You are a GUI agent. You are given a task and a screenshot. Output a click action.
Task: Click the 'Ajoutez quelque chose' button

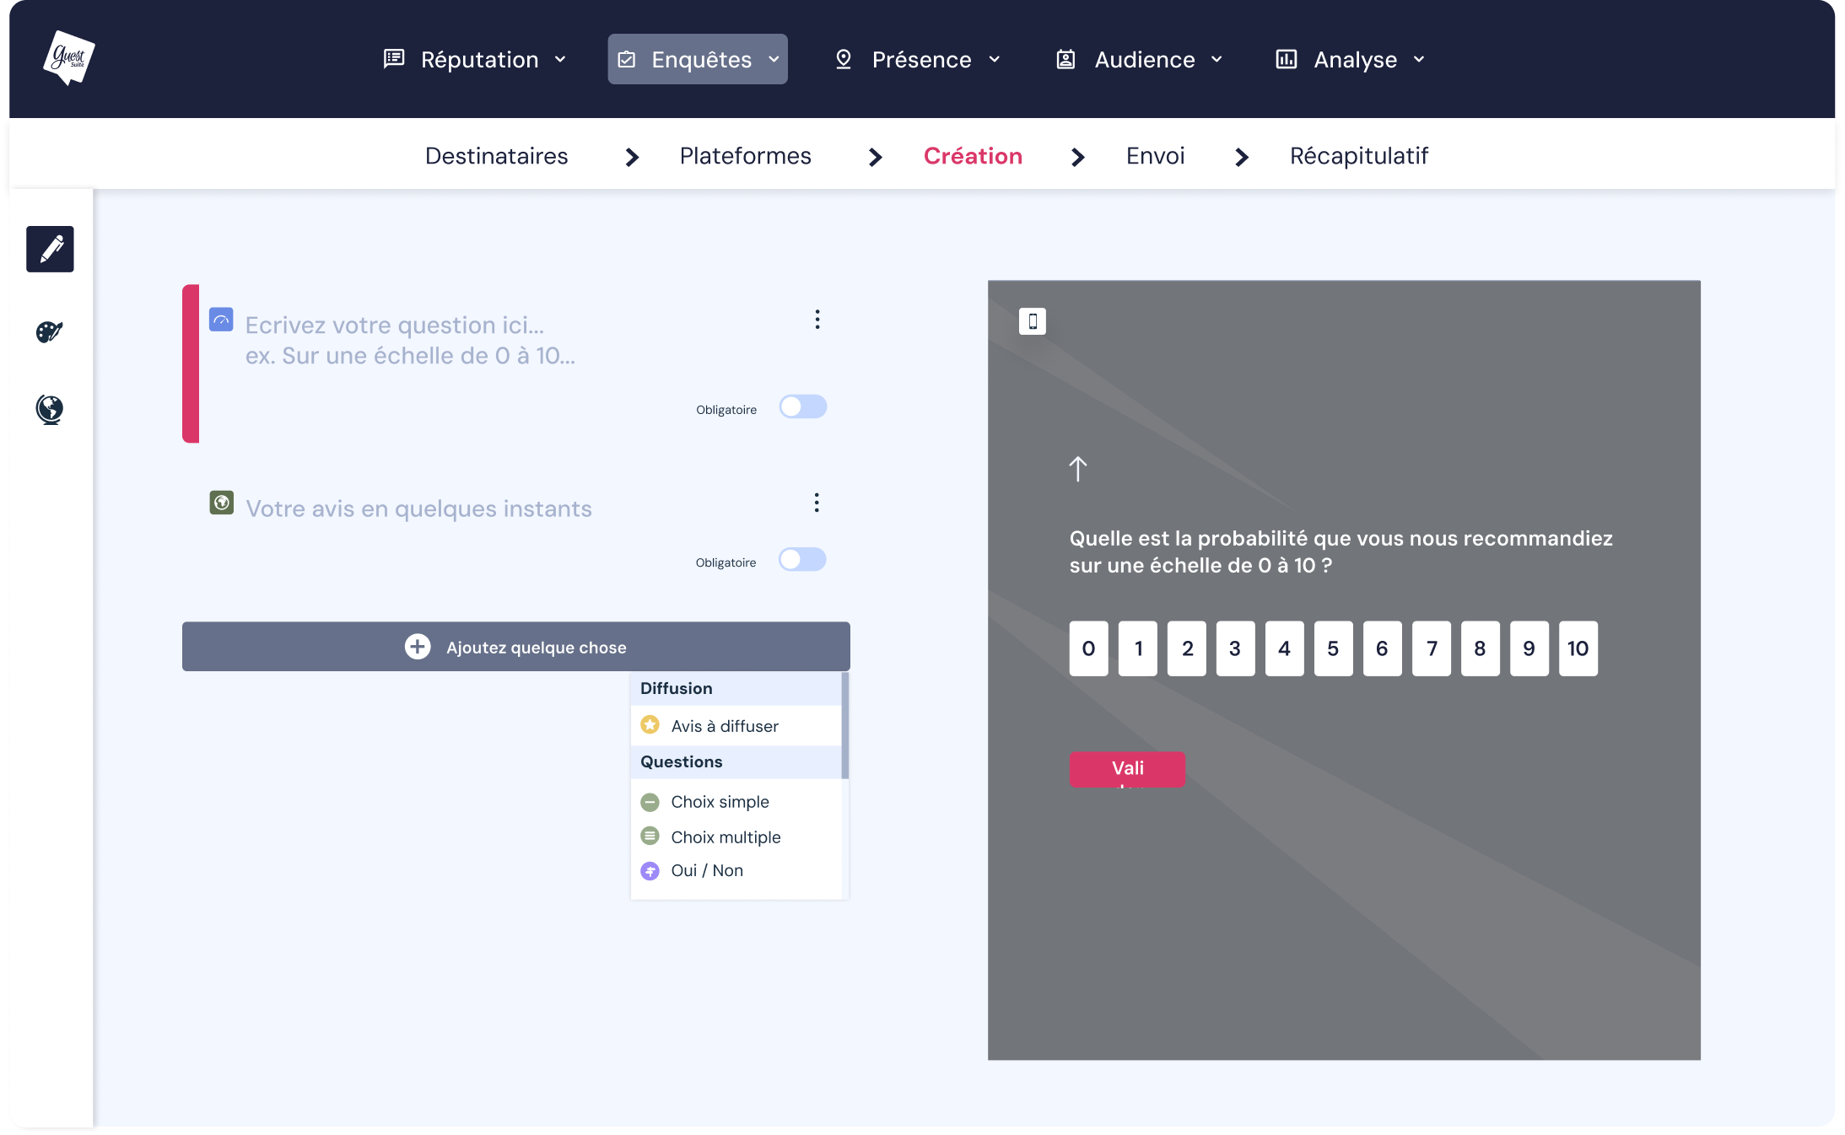point(515,647)
